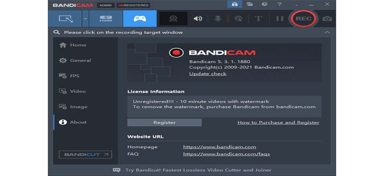The width and height of the screenshot is (384, 176).
Task: Click the Copyright(c) 2009-2021 text
Action: [x=241, y=67]
